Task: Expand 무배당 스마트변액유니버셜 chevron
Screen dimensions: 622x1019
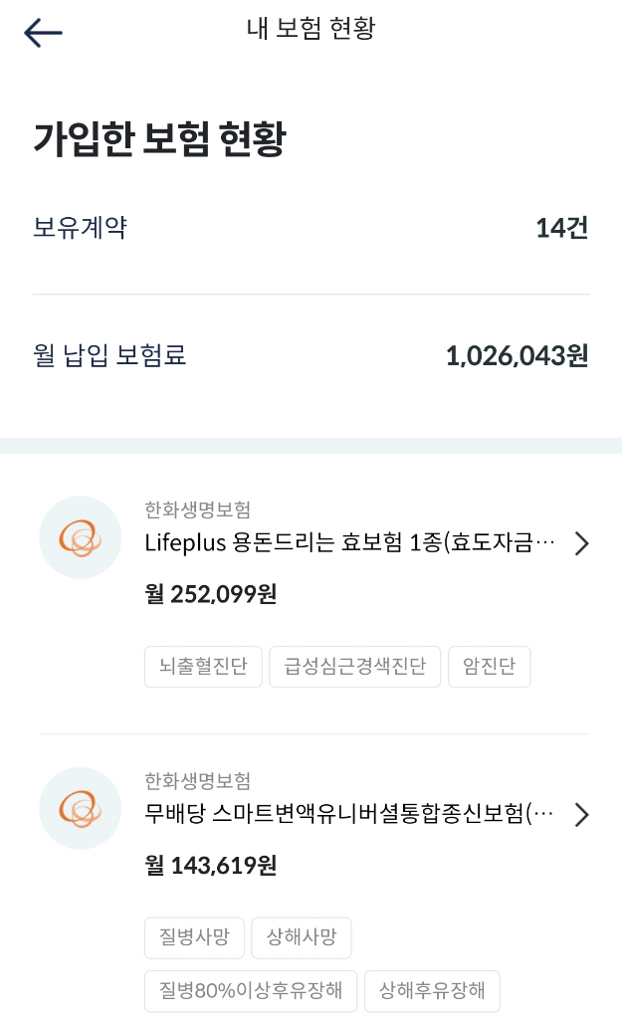Action: tap(582, 815)
